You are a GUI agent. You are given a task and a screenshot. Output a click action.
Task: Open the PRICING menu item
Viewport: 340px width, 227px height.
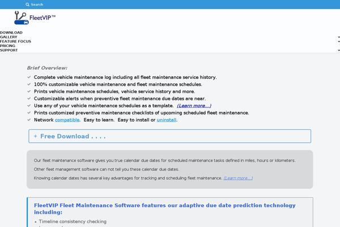point(7,46)
